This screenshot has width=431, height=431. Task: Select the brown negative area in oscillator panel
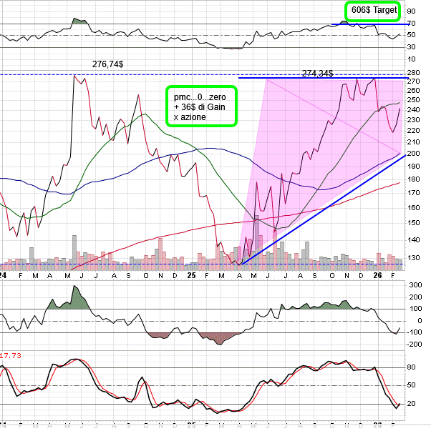[215, 337]
